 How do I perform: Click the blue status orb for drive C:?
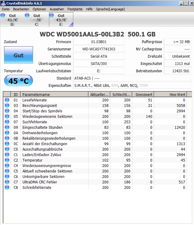pos(27,15)
